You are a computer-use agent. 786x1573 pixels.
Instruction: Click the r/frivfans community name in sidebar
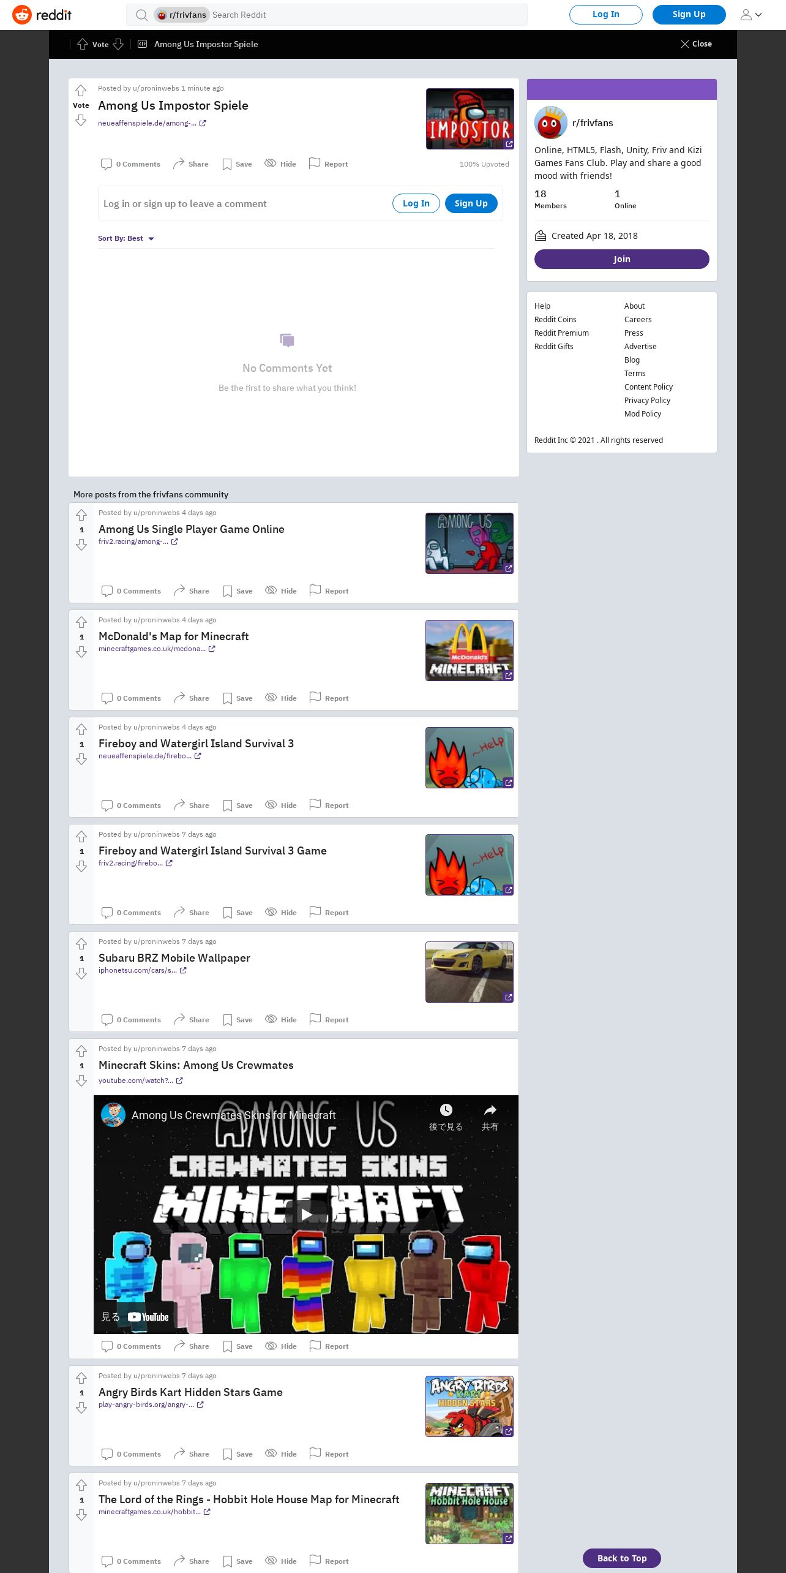coord(593,123)
